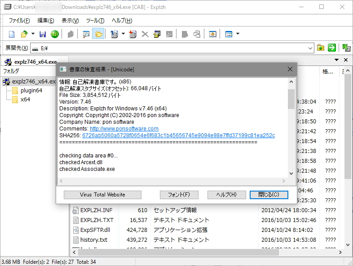
Task: Click the save floppy disk icon
Action: coord(43,34)
